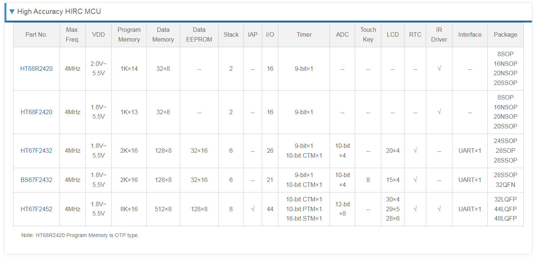Click the Timer column header
Image resolution: width=539 pixels, height=258 pixels.
(304, 34)
